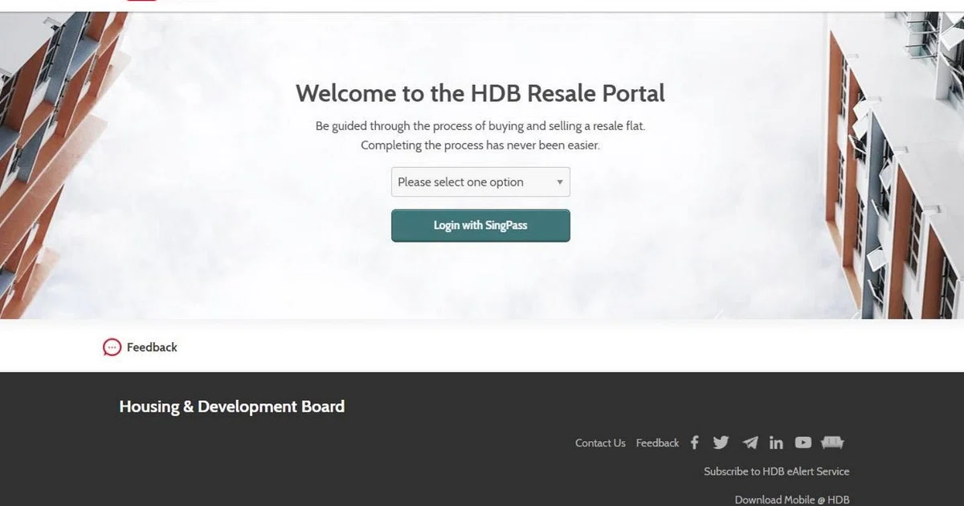Open the 'Please select one option' dropdown
This screenshot has height=506, width=964.
(480, 182)
